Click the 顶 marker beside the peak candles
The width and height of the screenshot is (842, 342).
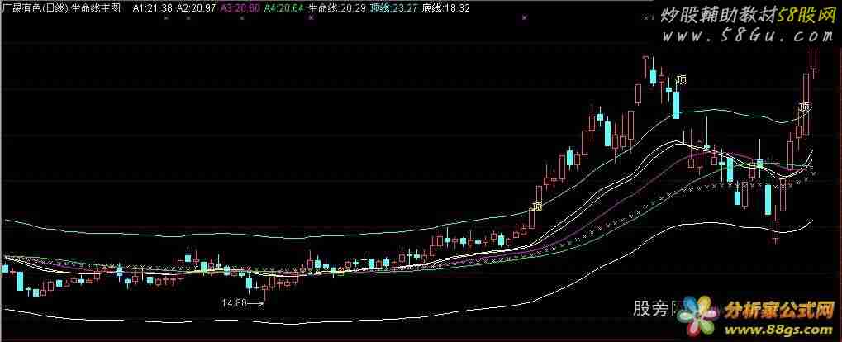click(682, 79)
